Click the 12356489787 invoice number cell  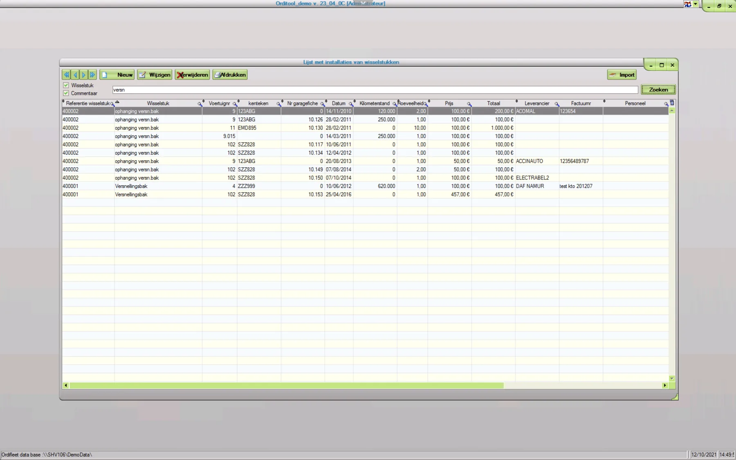click(x=581, y=161)
